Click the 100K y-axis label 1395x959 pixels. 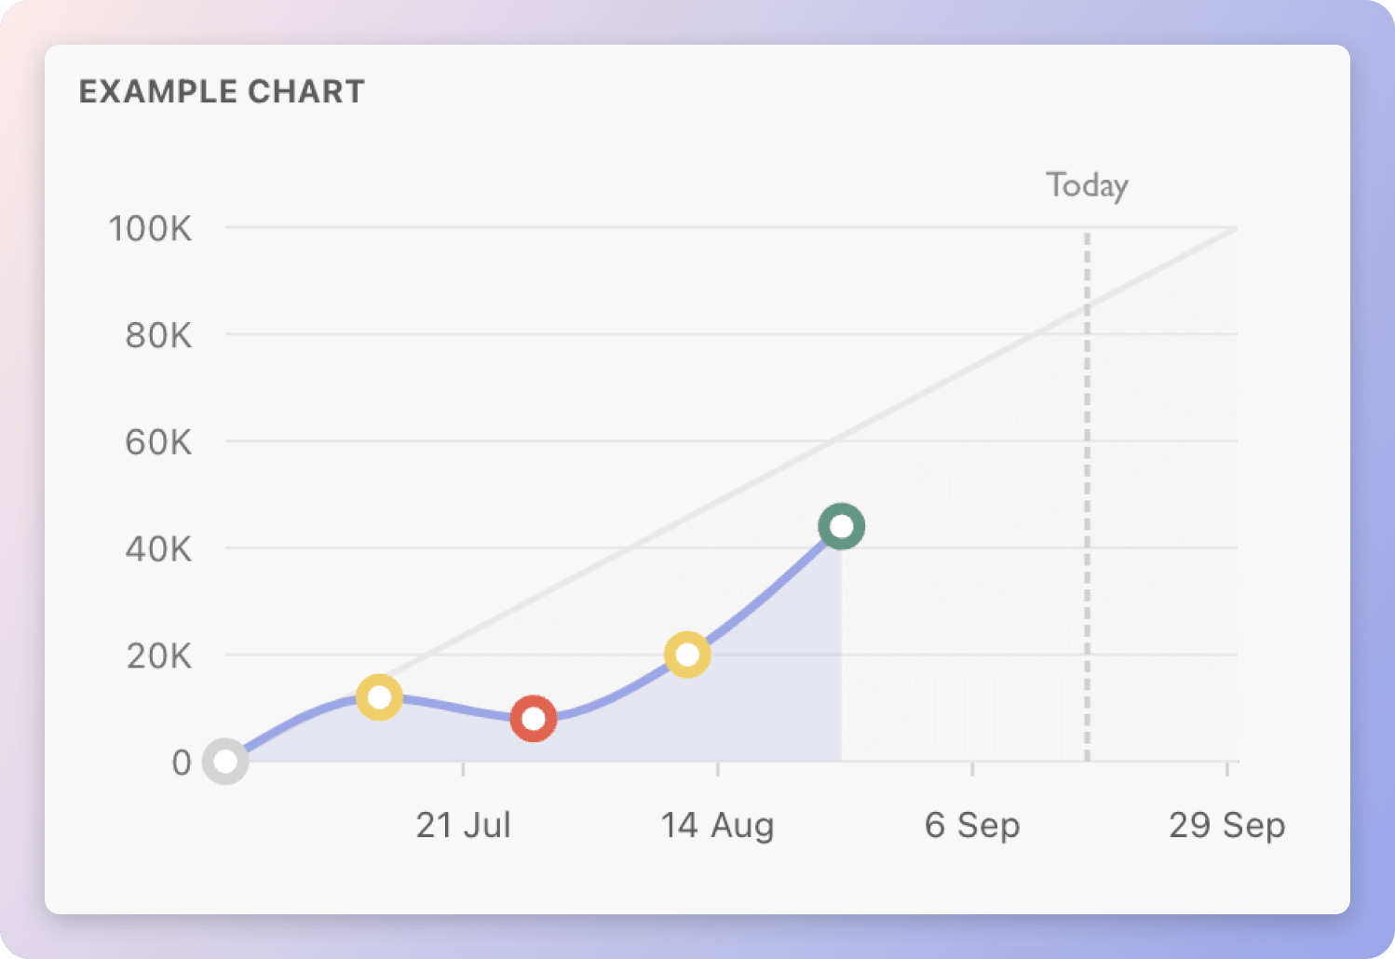(x=150, y=228)
